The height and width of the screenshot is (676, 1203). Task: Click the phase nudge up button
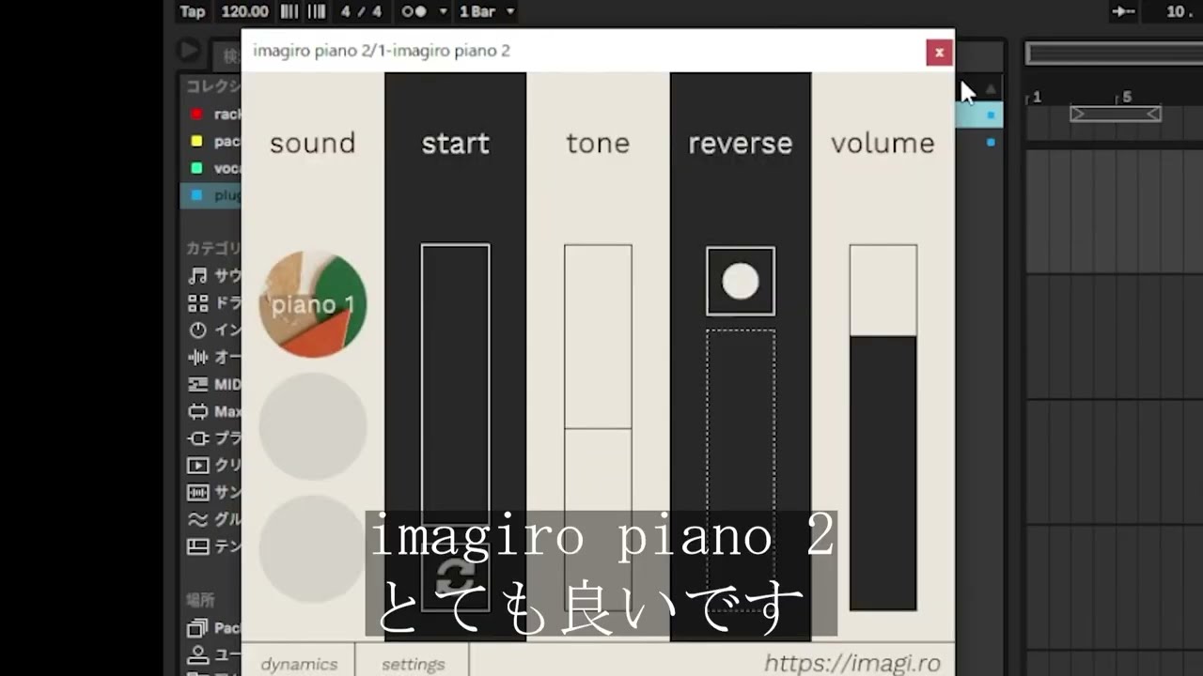click(x=317, y=11)
